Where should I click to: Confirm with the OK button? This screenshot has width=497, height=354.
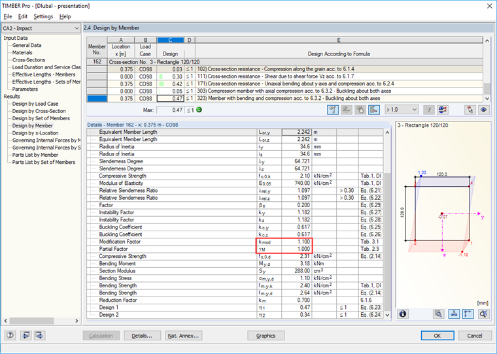[x=437, y=336]
